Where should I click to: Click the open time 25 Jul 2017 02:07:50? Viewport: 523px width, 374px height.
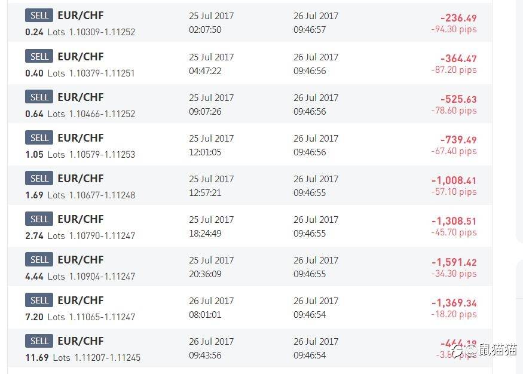tap(211, 23)
